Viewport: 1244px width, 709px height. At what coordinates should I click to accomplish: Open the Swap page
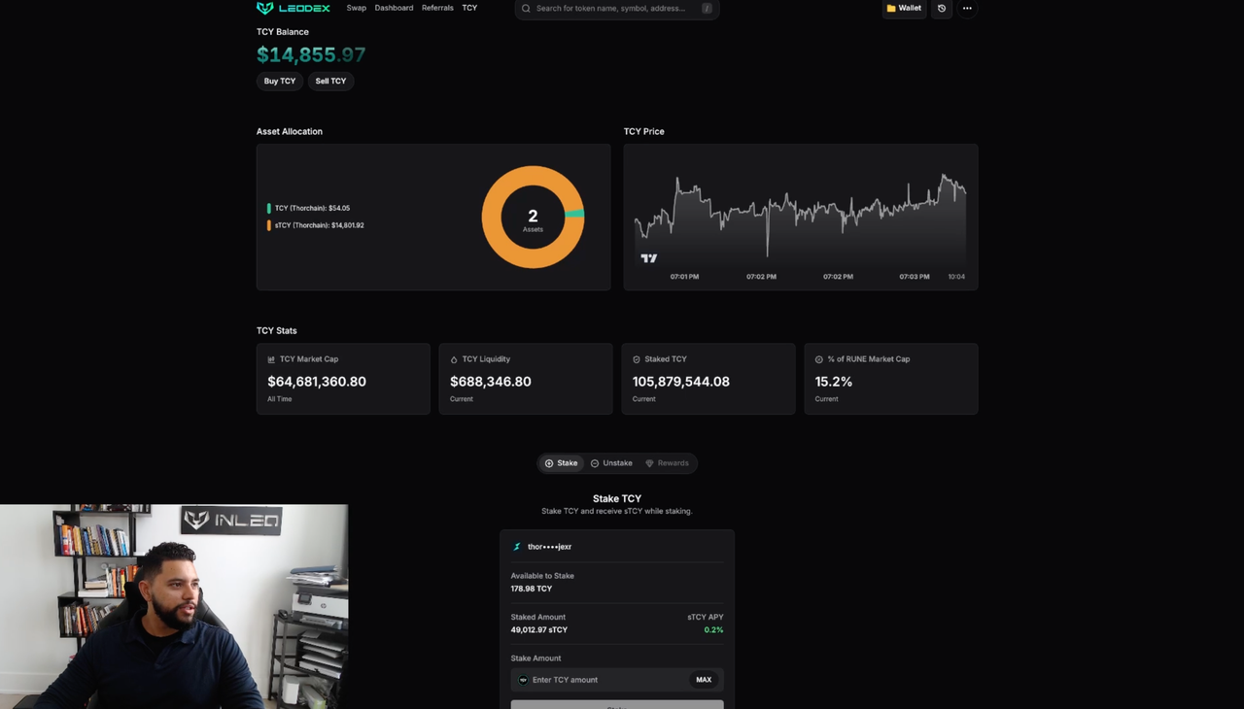(357, 8)
